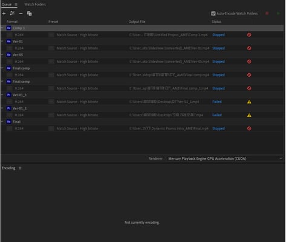This screenshot has width=286, height=242.
Task: Click the stopped icon for Final comp_1.mp4 output
Action: [x=249, y=88]
